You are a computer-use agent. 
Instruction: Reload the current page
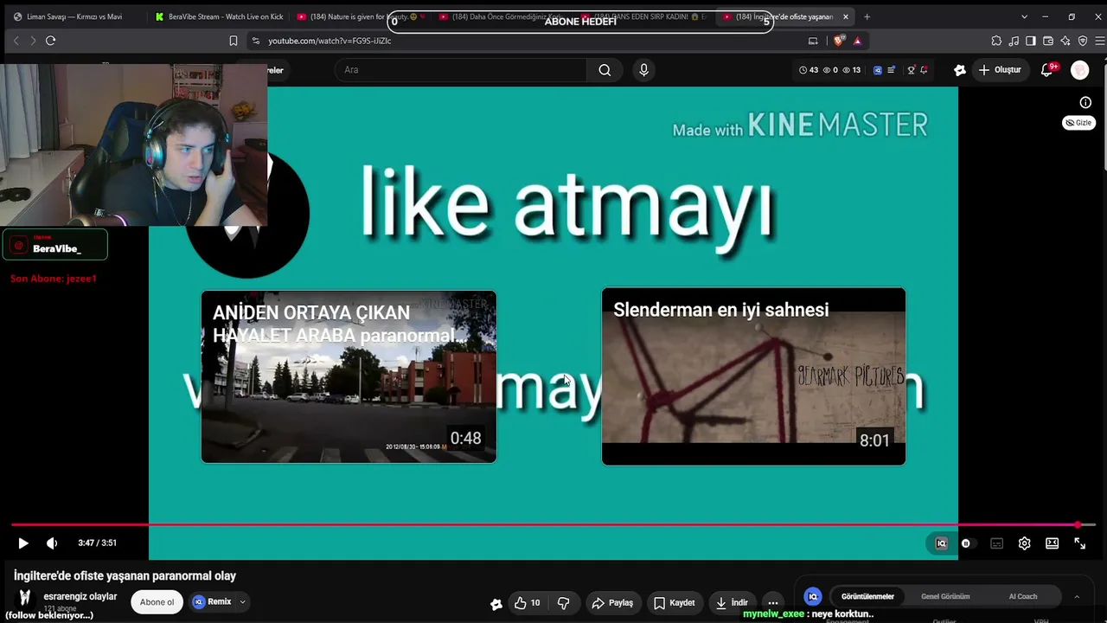(50, 41)
